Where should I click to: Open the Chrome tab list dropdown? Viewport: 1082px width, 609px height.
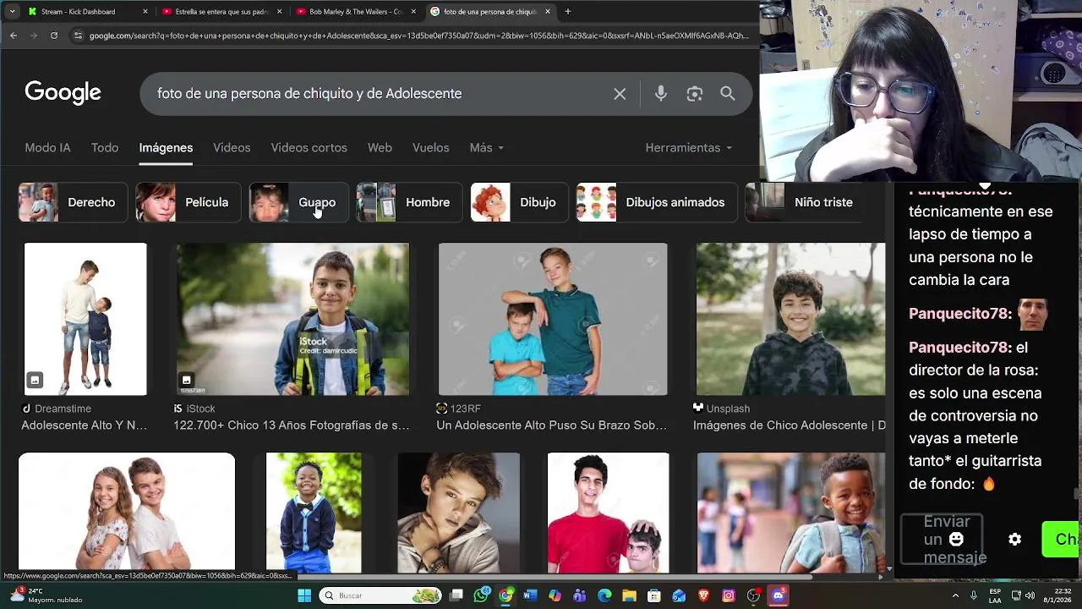(x=12, y=12)
